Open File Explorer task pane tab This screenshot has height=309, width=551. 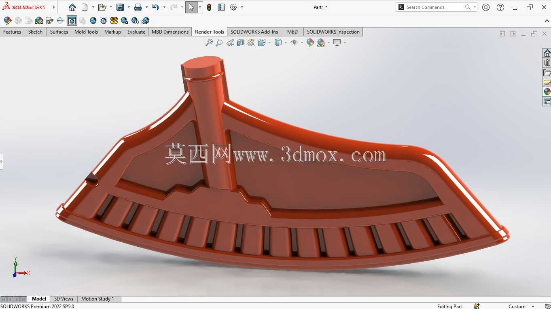[547, 72]
